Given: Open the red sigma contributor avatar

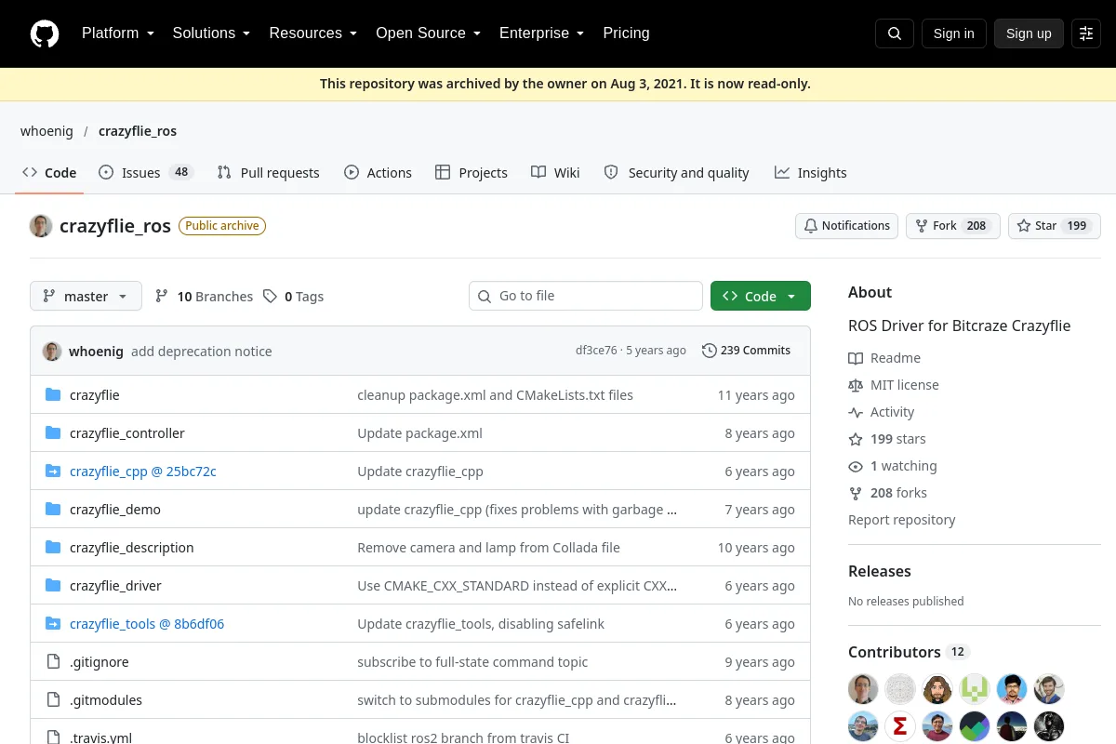Looking at the screenshot, I should 900,726.
